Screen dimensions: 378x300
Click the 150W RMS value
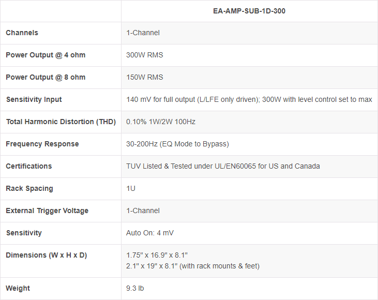(x=145, y=78)
